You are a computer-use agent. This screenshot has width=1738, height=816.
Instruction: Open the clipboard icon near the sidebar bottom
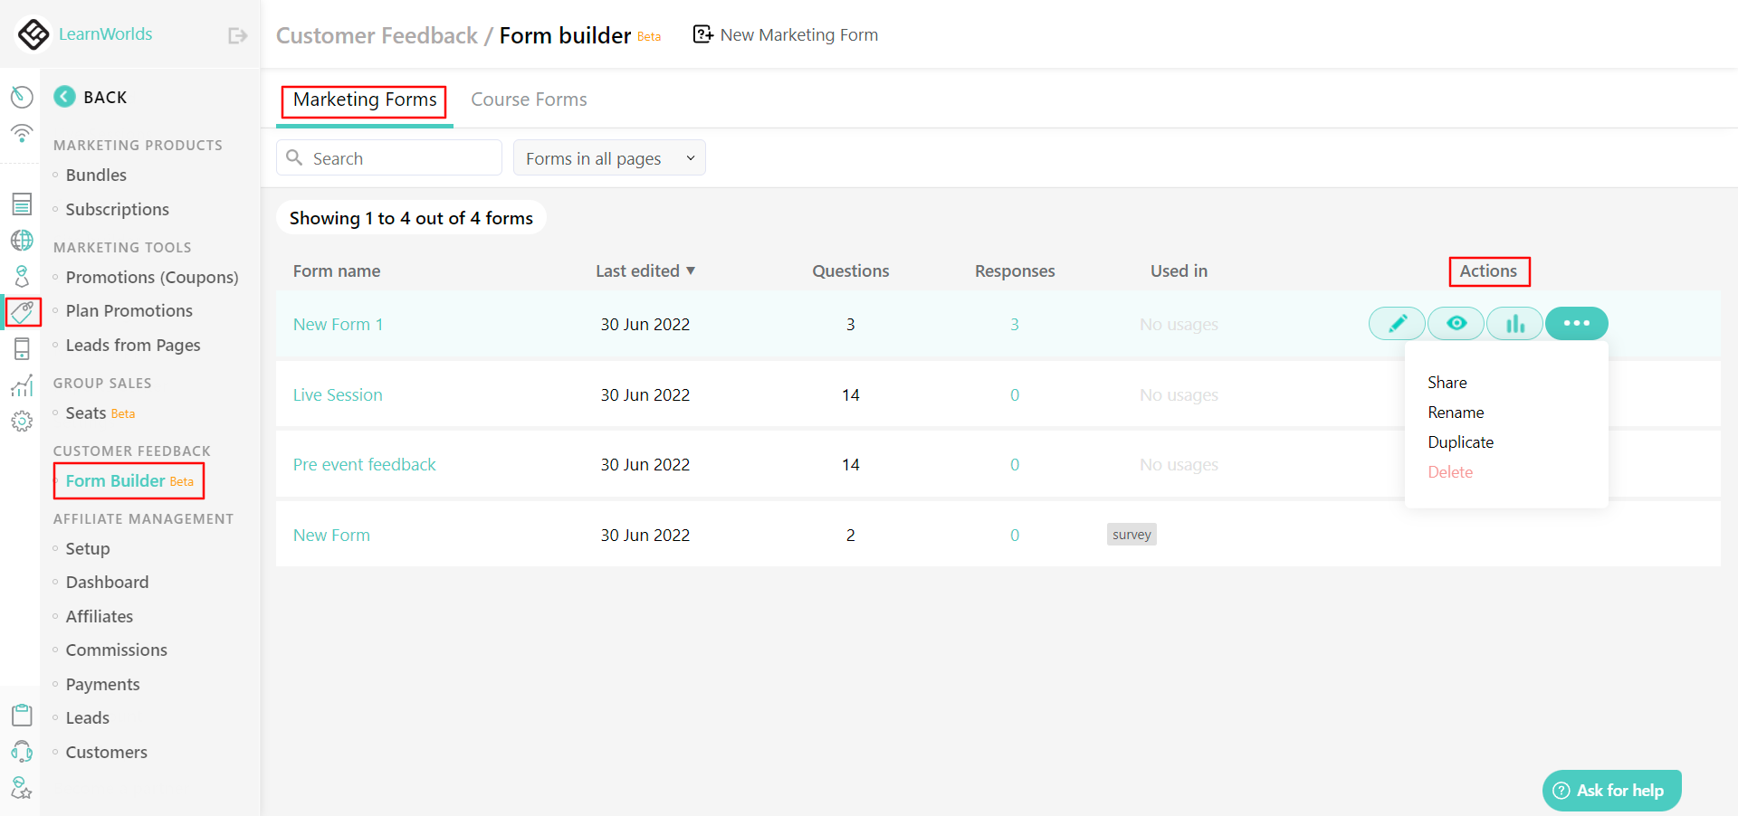pyautogui.click(x=22, y=715)
